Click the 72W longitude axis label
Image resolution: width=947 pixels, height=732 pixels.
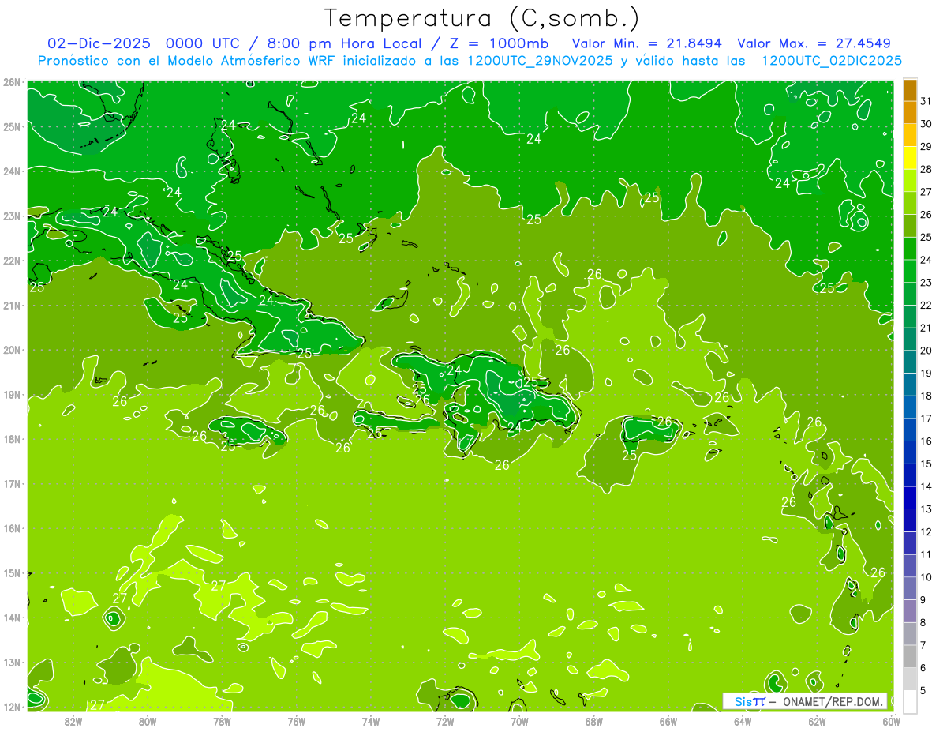click(445, 721)
